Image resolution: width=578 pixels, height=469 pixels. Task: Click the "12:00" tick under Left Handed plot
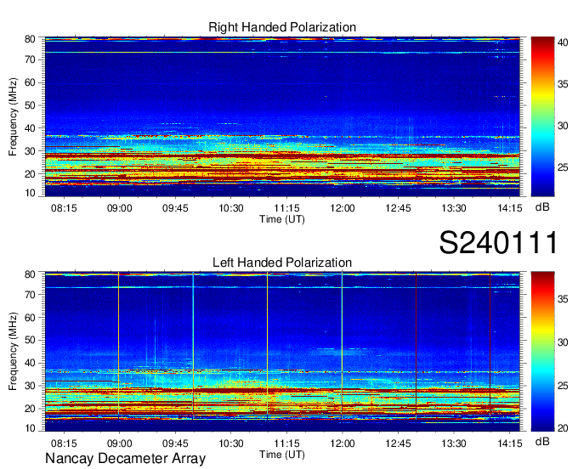pos(343,444)
